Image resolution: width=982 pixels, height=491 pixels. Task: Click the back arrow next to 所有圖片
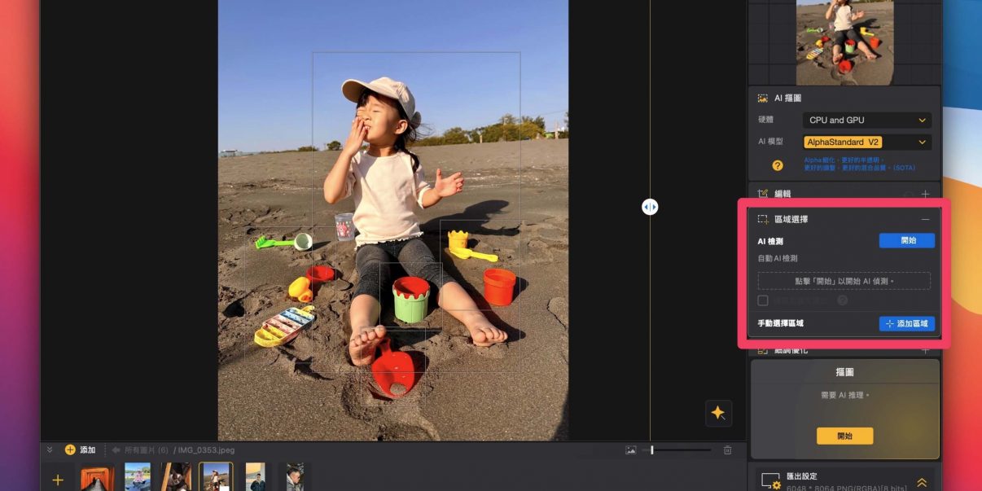coord(116,450)
